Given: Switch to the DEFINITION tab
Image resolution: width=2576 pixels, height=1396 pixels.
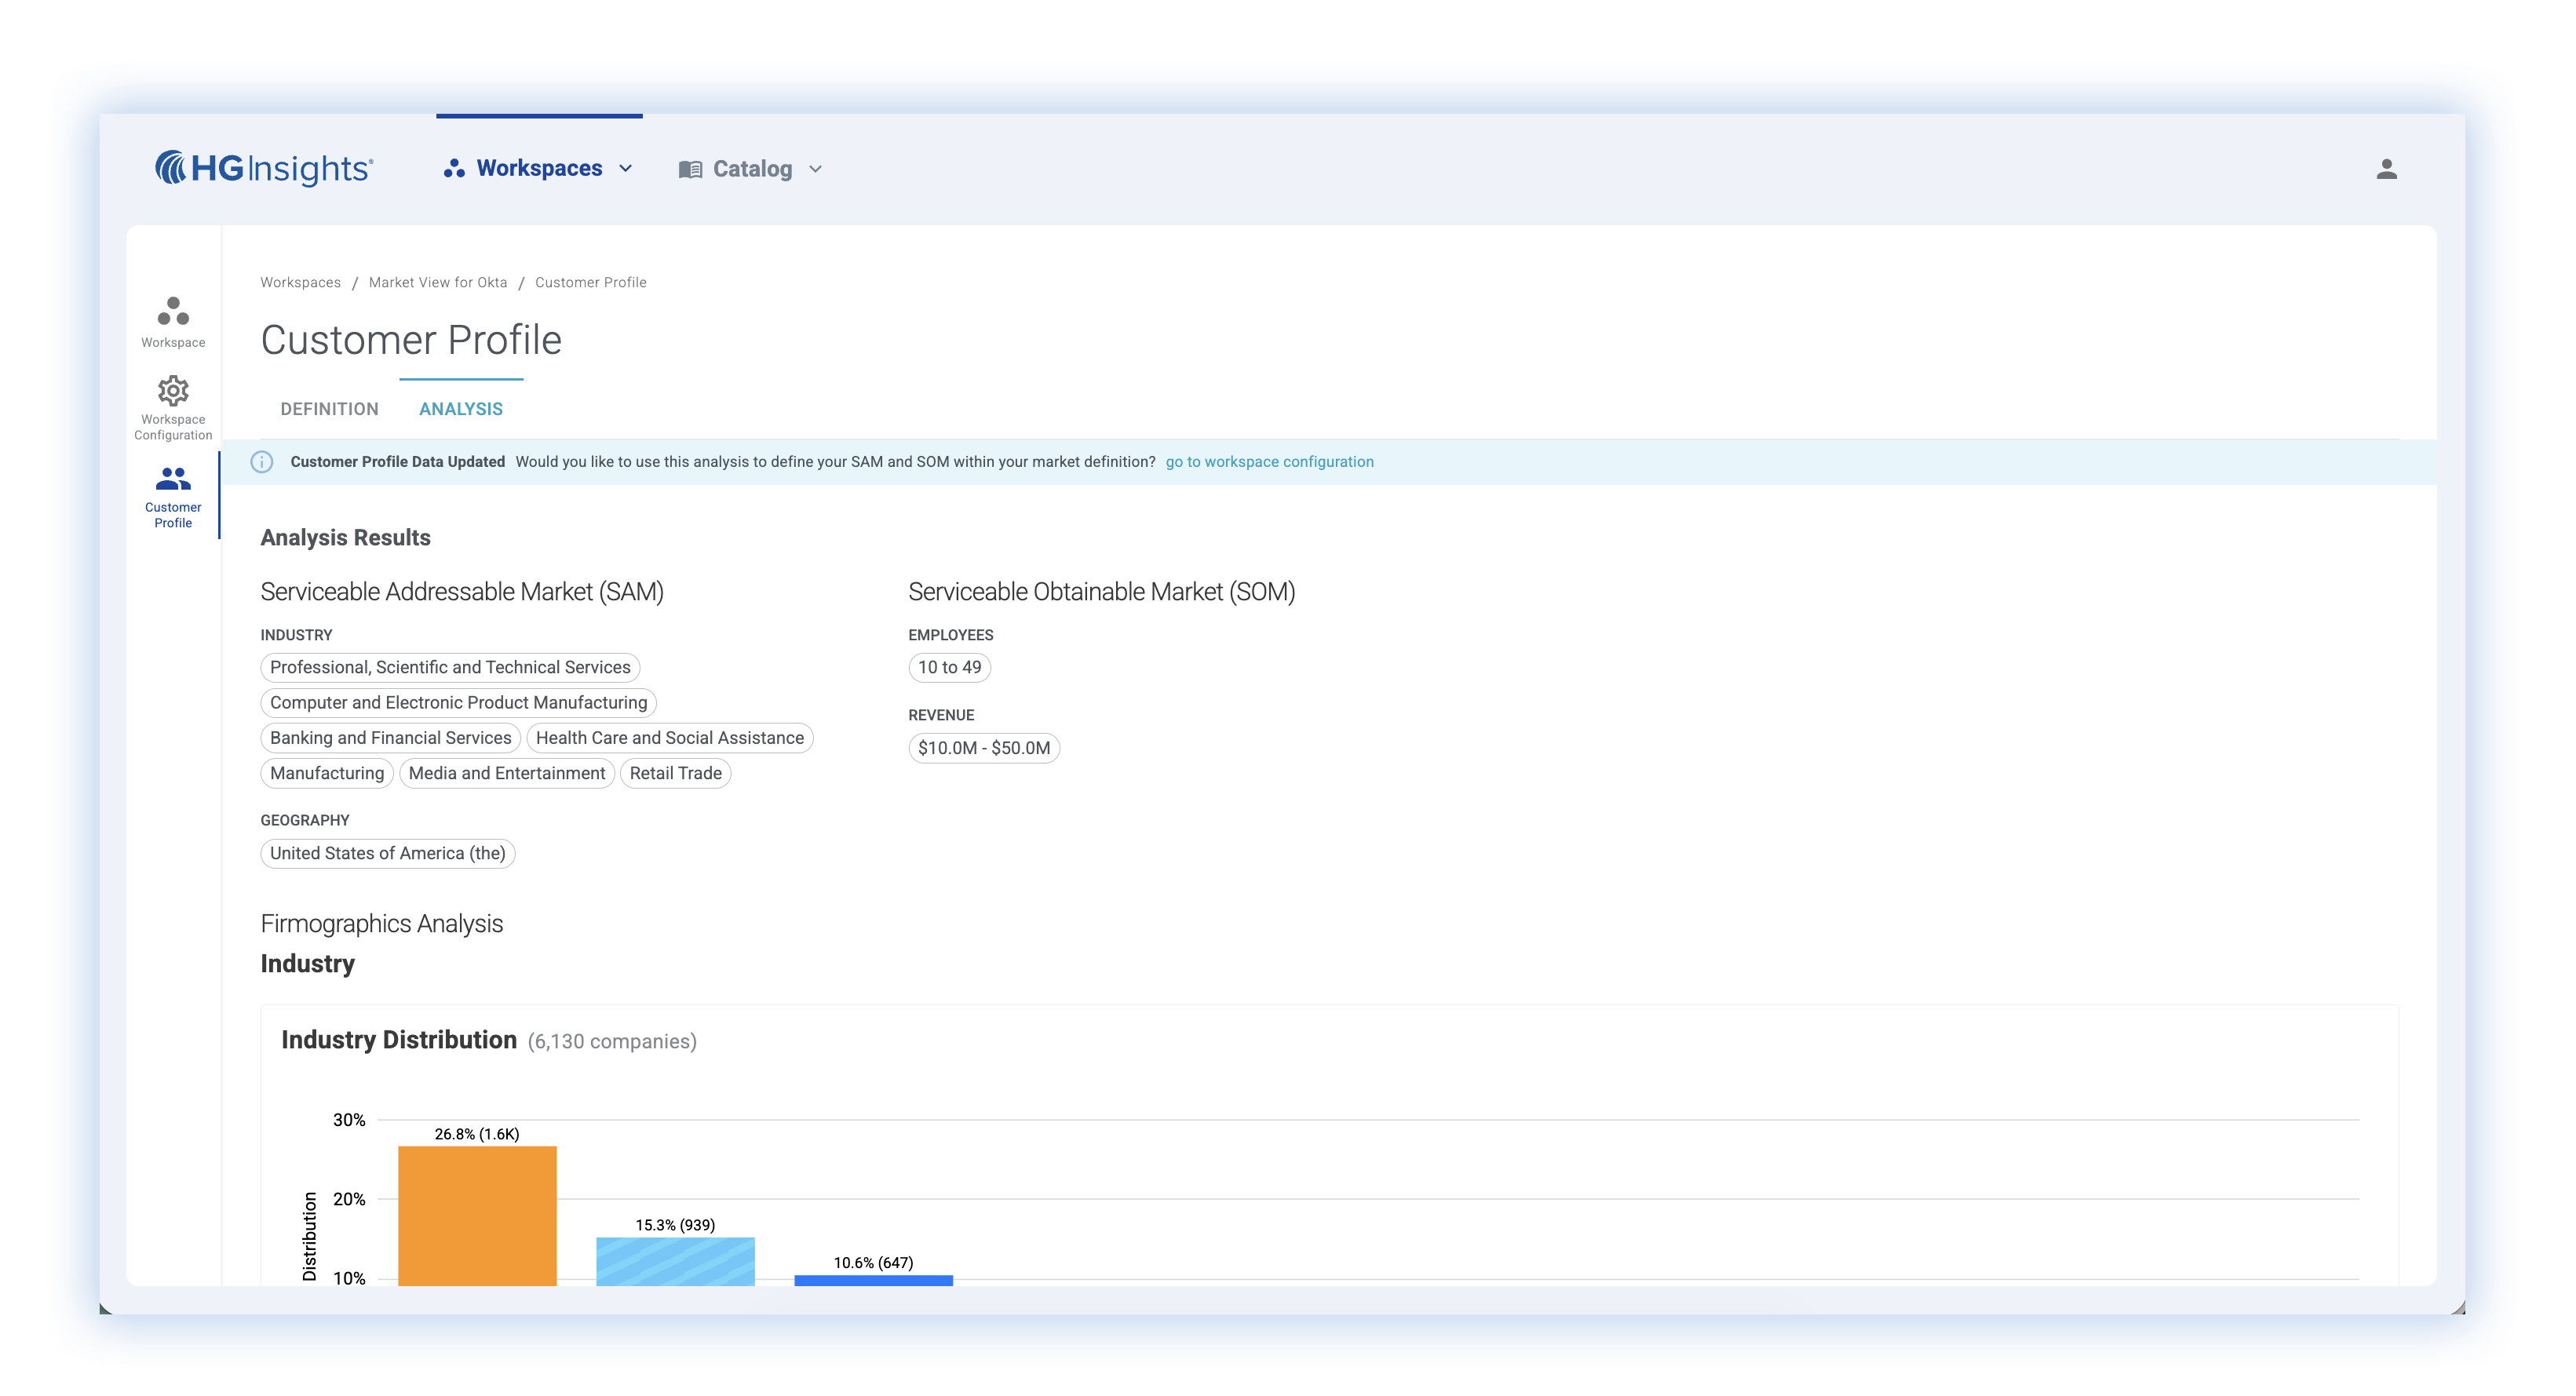Looking at the screenshot, I should click(329, 409).
